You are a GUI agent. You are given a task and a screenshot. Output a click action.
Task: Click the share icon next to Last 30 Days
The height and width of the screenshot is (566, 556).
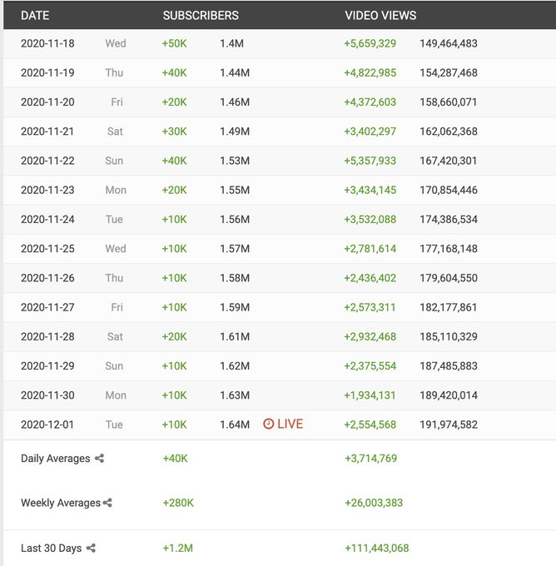click(x=91, y=548)
